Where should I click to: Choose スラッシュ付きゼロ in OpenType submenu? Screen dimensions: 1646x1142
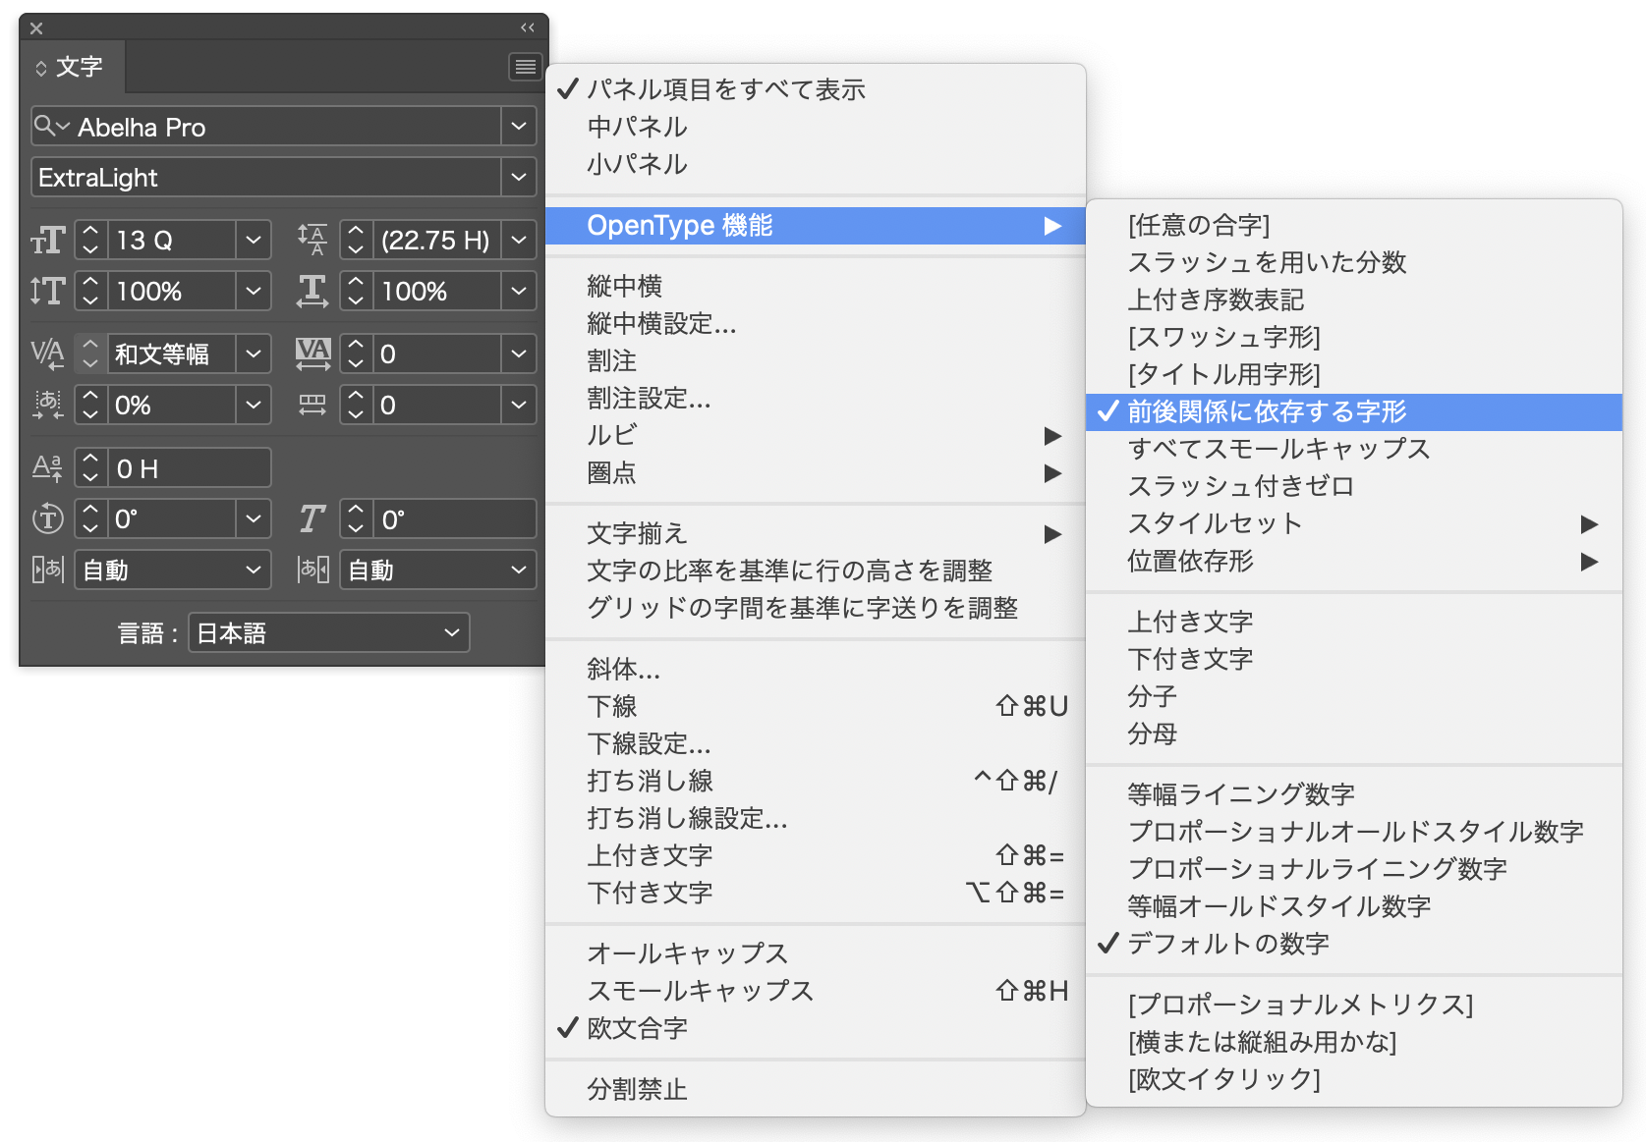coord(1240,486)
